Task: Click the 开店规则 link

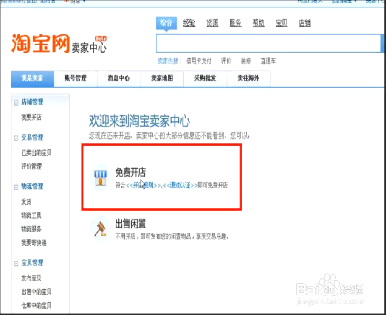Action: (144, 185)
